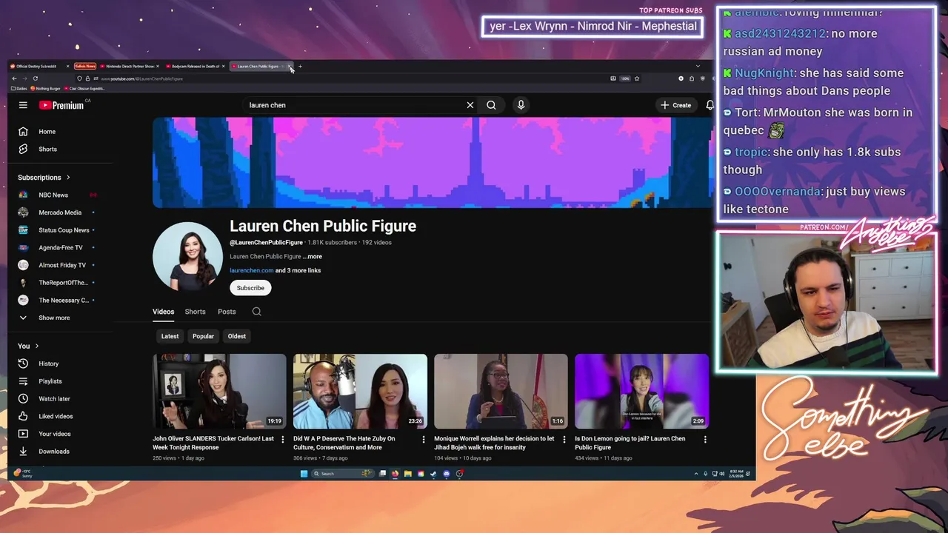Viewport: 948px width, 533px height.
Task: Open a new browser tab
Action: 300,67
